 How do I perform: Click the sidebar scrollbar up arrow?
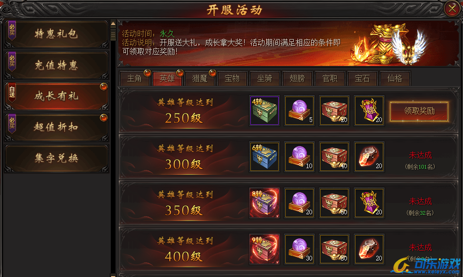point(113,23)
